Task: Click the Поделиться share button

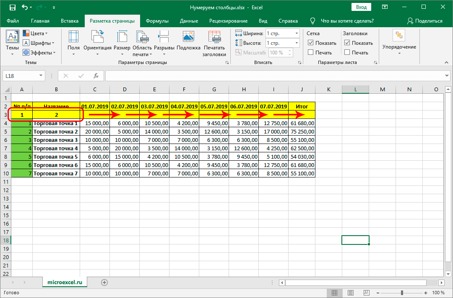Action: [x=424, y=21]
